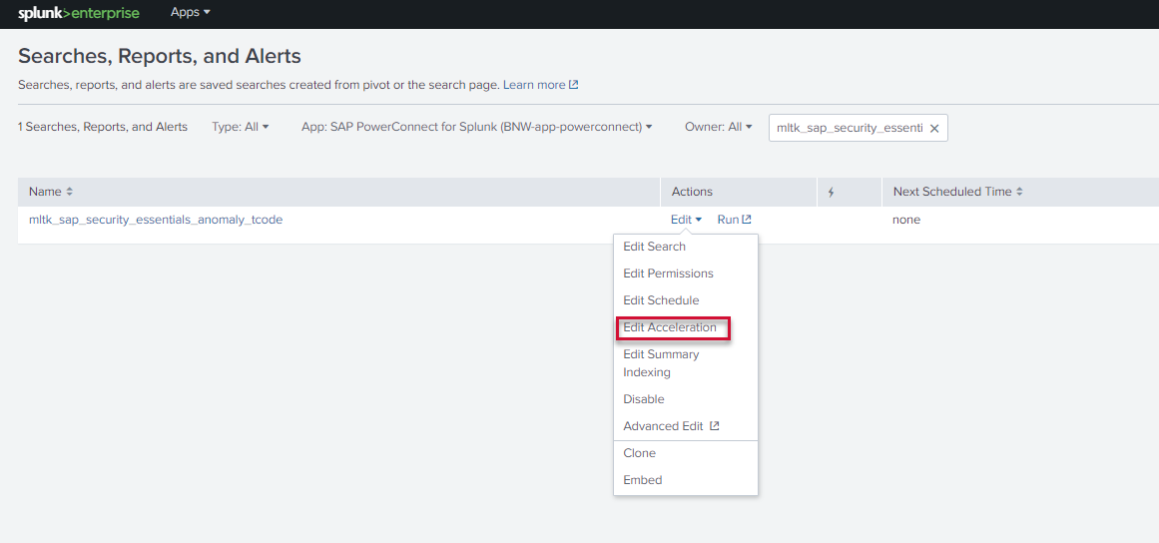Click Edit Acceleration in the menu

click(670, 327)
